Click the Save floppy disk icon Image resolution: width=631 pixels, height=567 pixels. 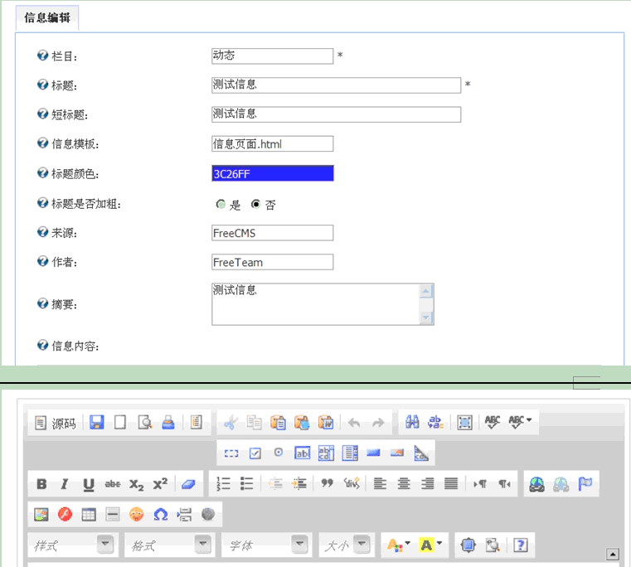pos(96,423)
